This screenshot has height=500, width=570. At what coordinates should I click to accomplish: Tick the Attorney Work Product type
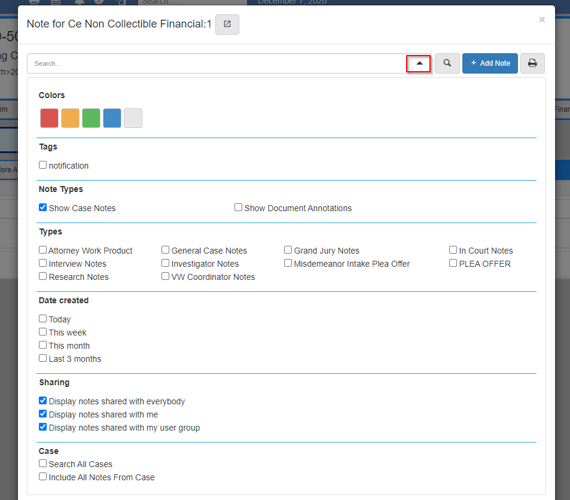43,250
